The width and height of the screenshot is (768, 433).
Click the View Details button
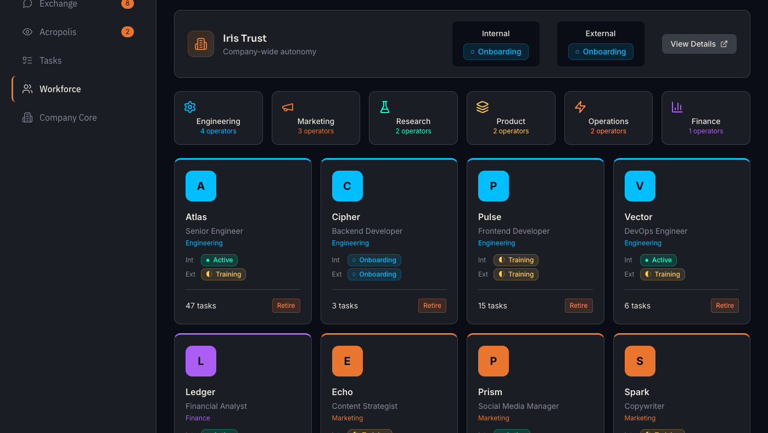coord(699,44)
